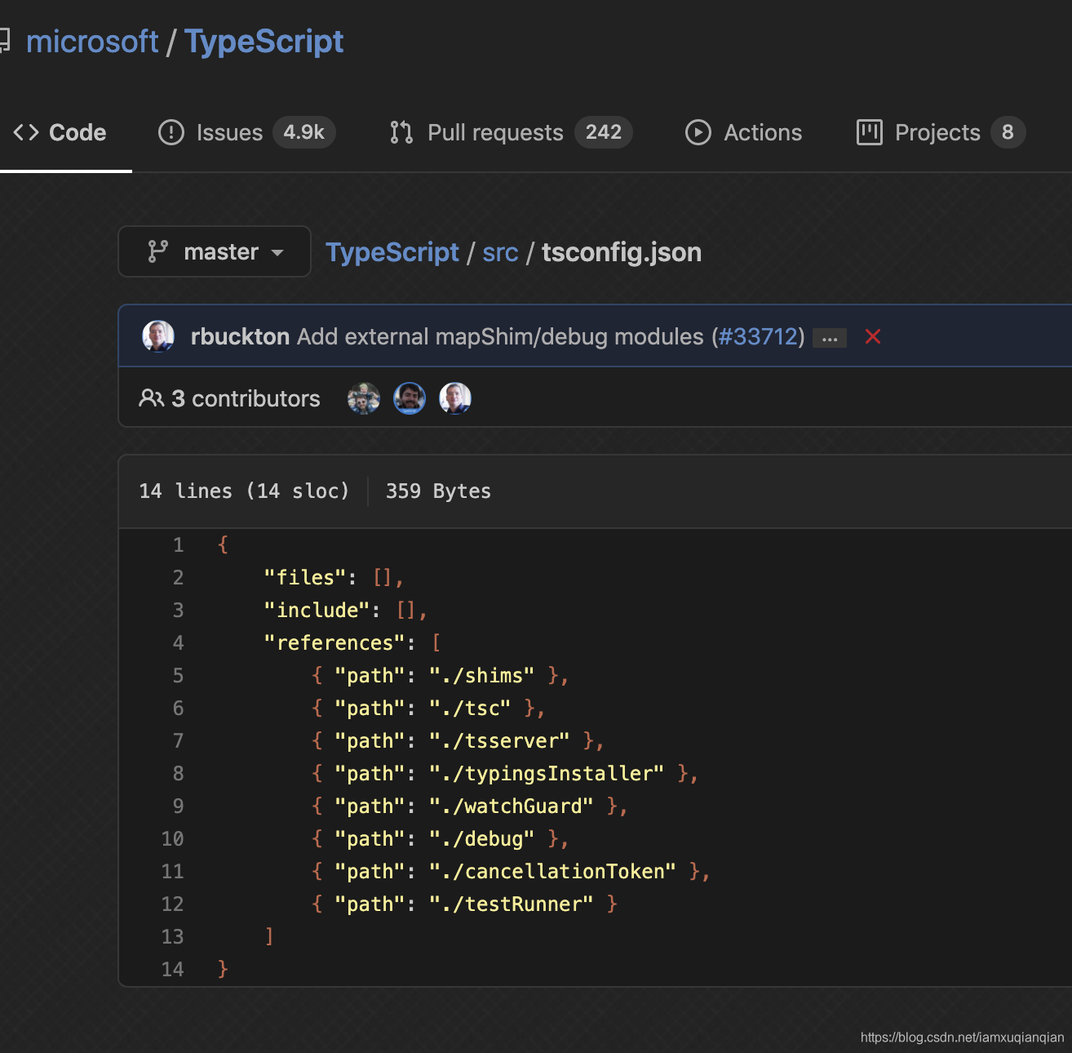1072x1053 pixels.
Task: Open the first contributor avatar
Action: coord(364,398)
